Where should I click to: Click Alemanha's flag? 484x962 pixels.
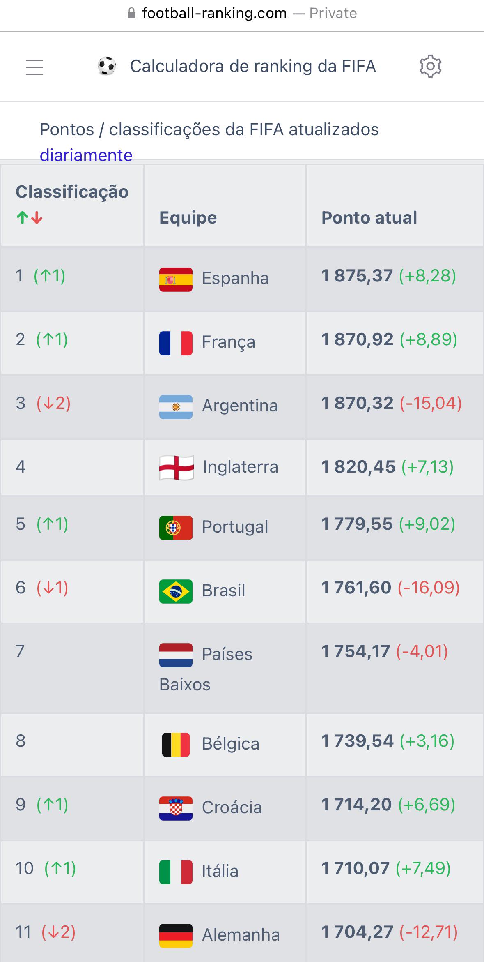(x=175, y=935)
